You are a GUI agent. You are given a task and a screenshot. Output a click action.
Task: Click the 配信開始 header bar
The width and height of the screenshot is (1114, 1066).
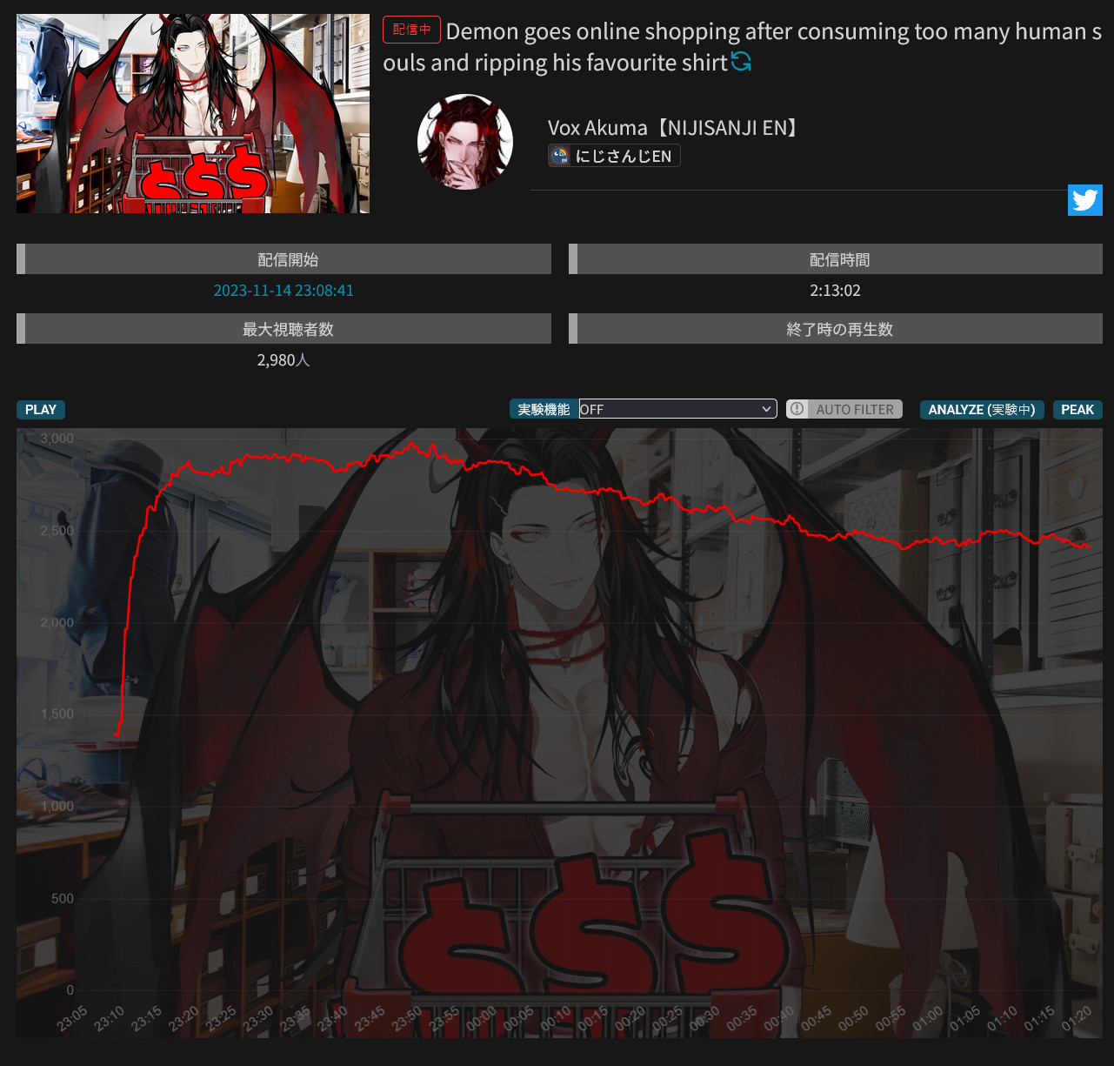click(x=287, y=259)
